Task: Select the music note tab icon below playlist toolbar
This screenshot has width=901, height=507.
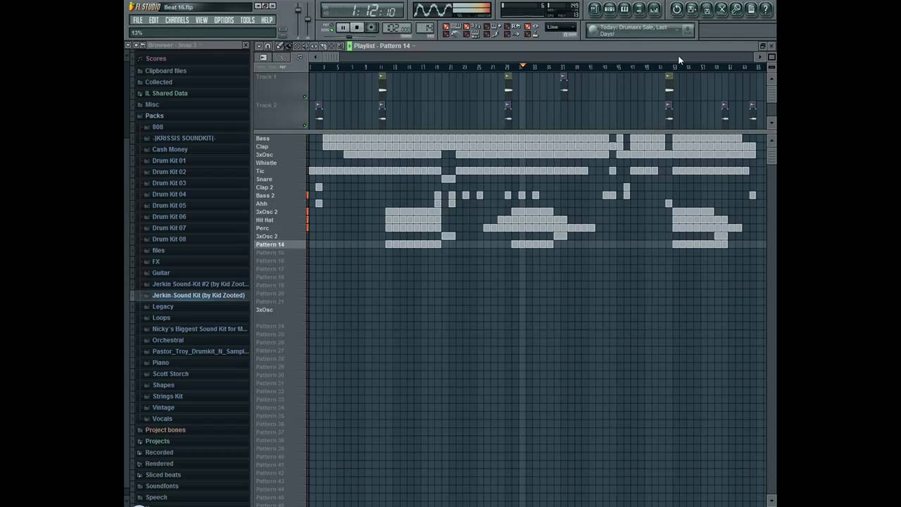Action: click(x=299, y=57)
